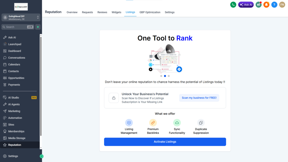This screenshot has height=162, width=288.
Task: Click the Calendars sidebar icon
Action: (5, 64)
